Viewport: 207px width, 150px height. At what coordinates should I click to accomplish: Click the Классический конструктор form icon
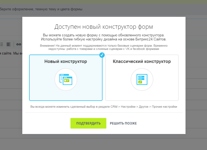tap(142, 79)
